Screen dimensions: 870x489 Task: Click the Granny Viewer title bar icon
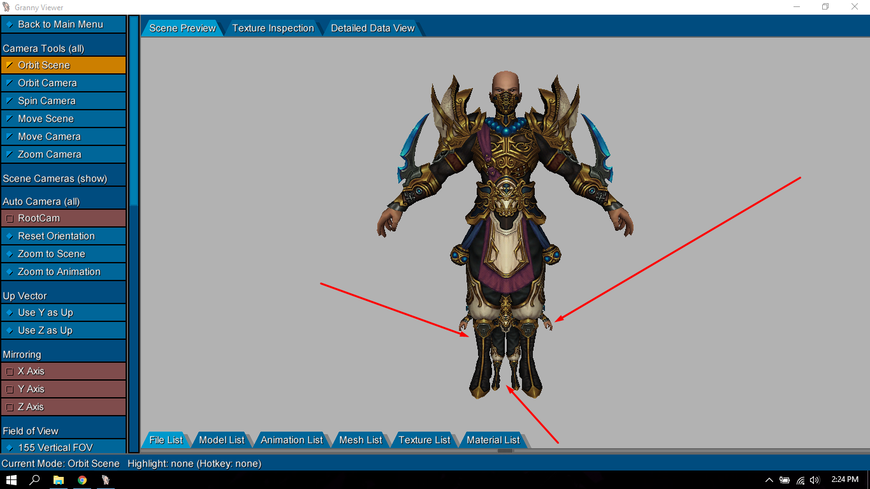tap(6, 7)
